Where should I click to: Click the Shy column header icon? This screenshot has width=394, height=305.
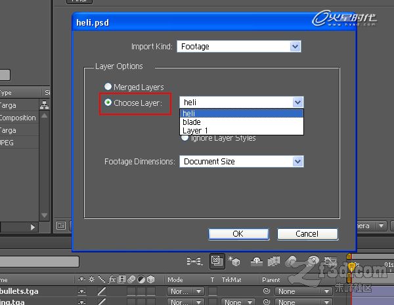tap(81, 279)
